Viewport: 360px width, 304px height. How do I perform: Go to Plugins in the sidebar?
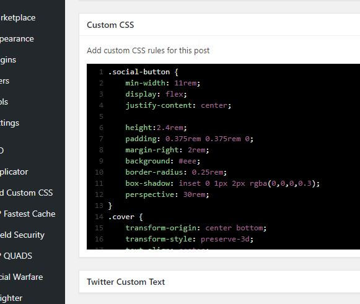(x=8, y=60)
